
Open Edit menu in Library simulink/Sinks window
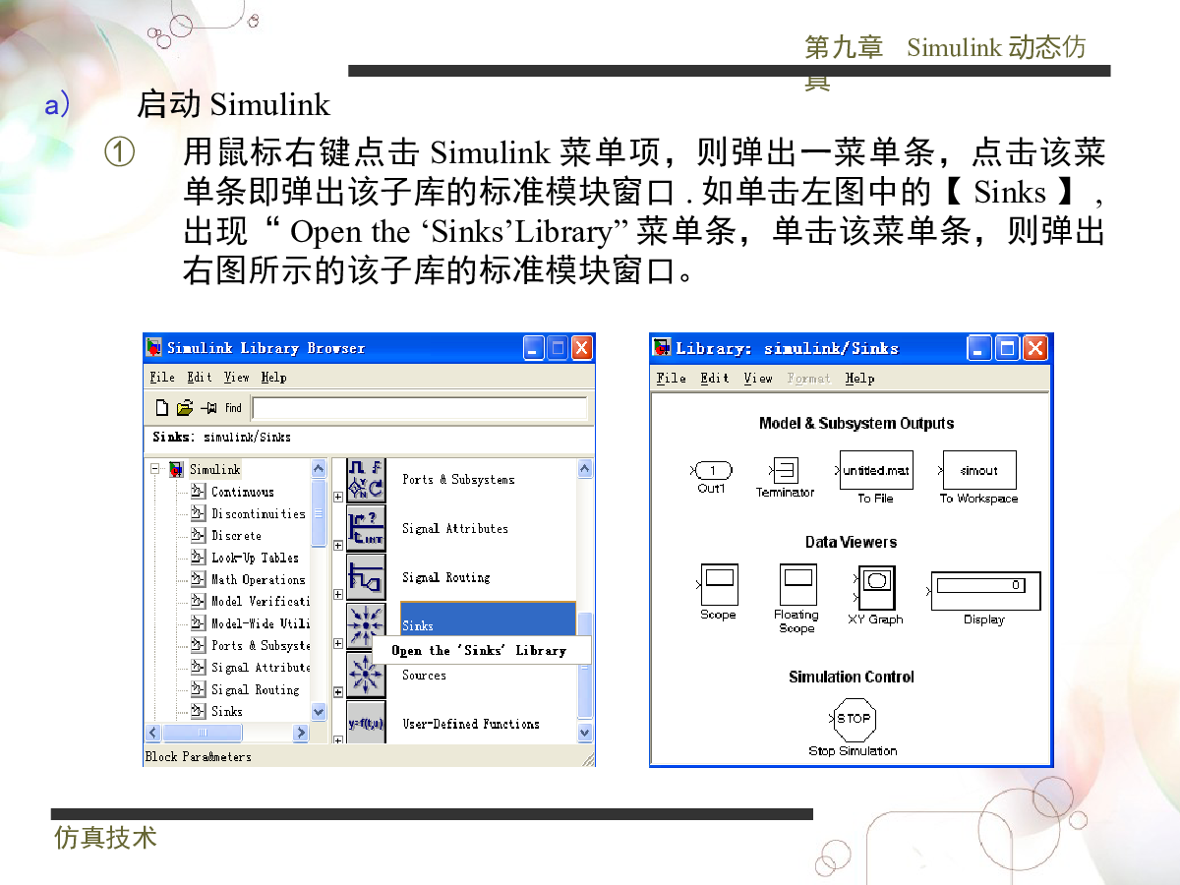pos(715,379)
